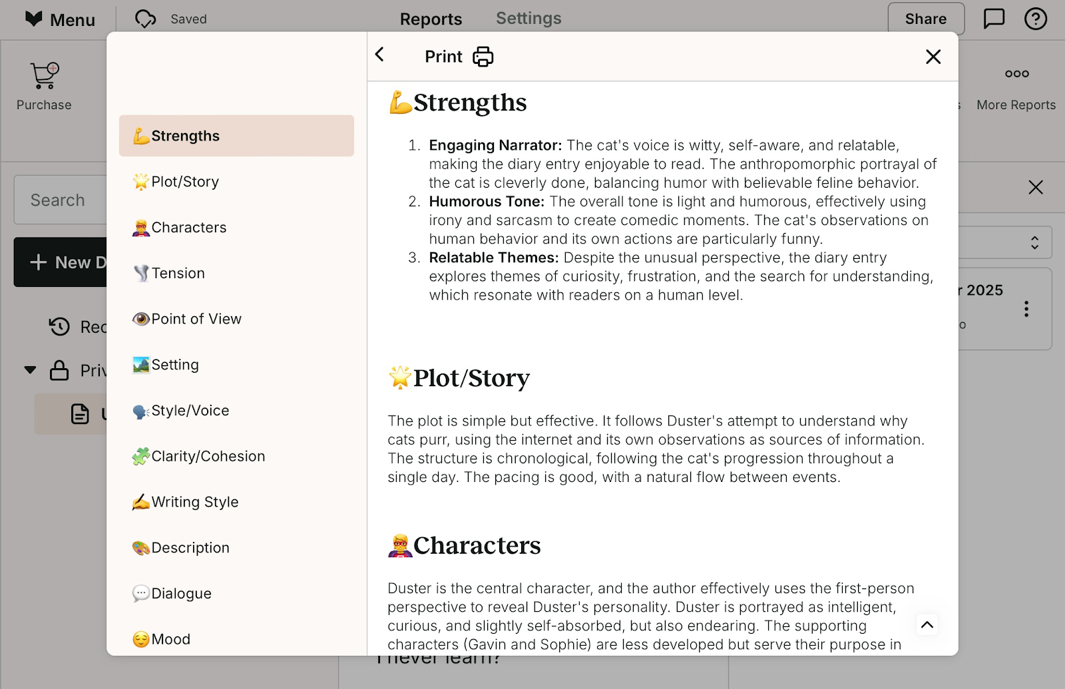Select Clarity/Cohesion in report sidebar
Screen dimensions: 1065x689
(x=208, y=456)
